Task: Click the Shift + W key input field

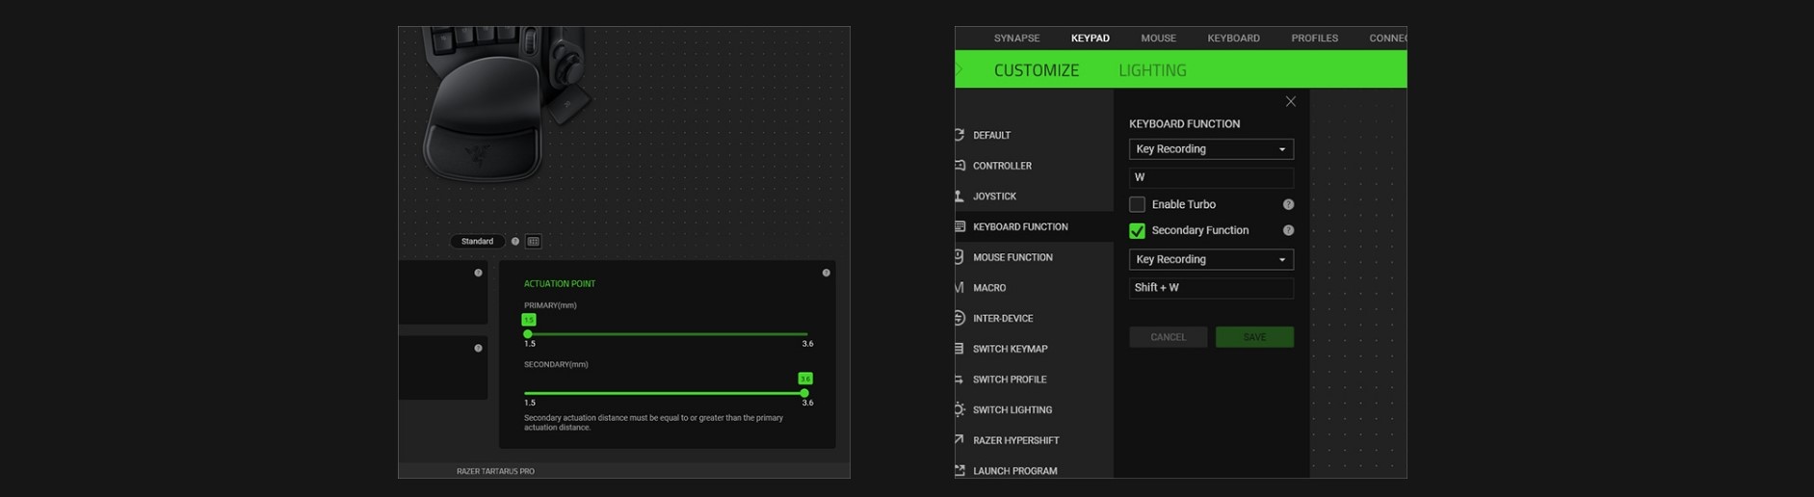Action: pyautogui.click(x=1211, y=288)
